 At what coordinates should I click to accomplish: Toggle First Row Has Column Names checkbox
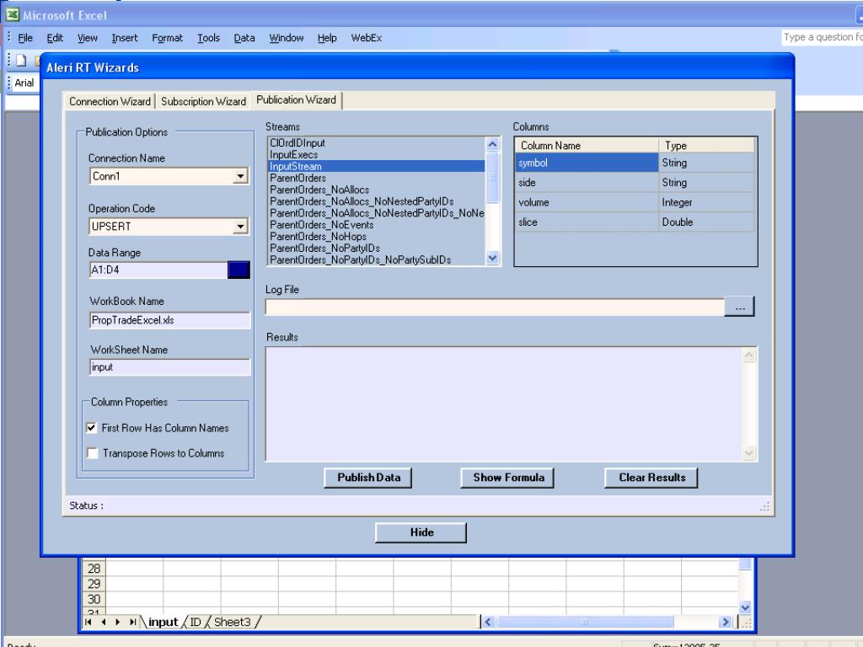click(x=92, y=427)
